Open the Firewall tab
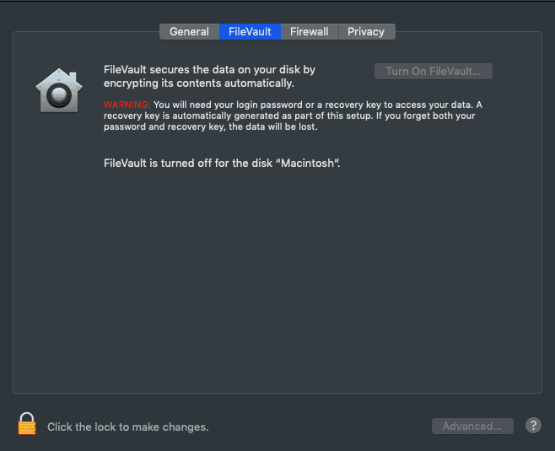This screenshot has width=555, height=451. click(x=310, y=32)
